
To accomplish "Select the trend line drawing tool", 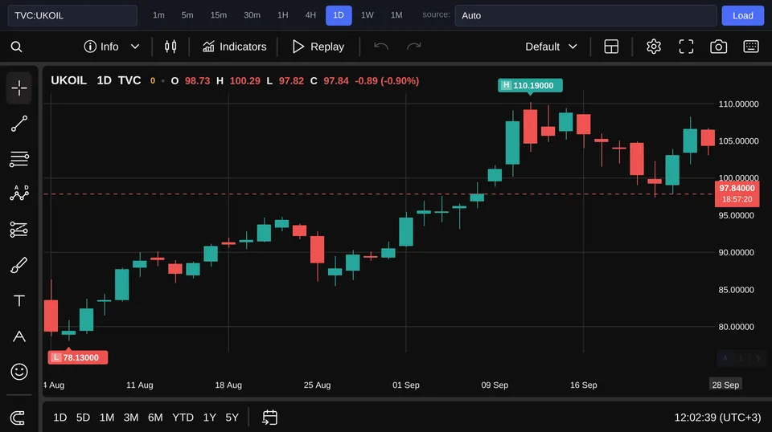I will [19, 124].
